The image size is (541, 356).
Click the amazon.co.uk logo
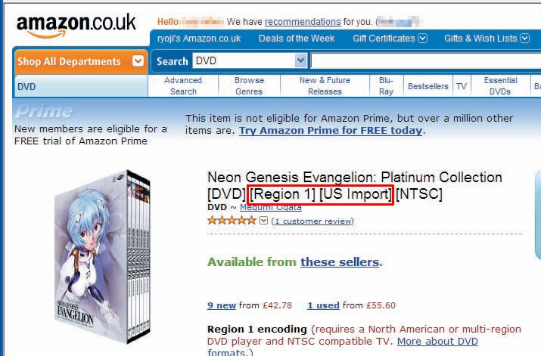pos(76,26)
